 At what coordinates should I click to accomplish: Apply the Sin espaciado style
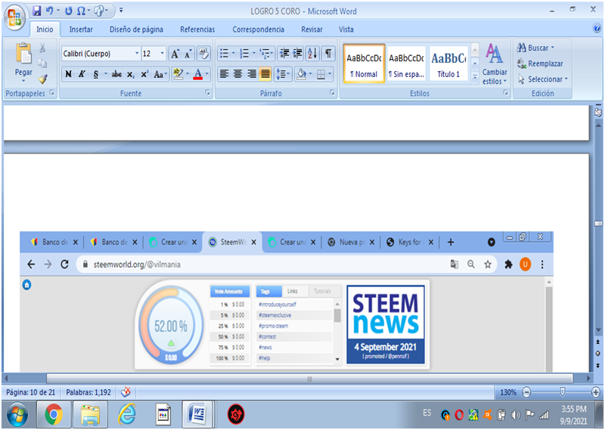pyautogui.click(x=406, y=63)
